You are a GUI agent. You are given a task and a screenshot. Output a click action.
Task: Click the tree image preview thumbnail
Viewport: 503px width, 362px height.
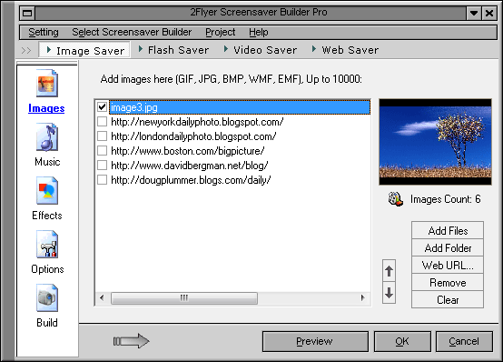[x=435, y=142]
